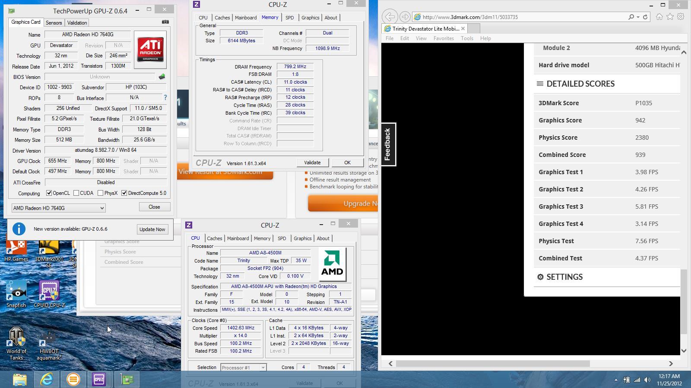This screenshot has height=388, width=691.
Task: Click Validate in the Memory CPU-Z window
Action: click(312, 163)
